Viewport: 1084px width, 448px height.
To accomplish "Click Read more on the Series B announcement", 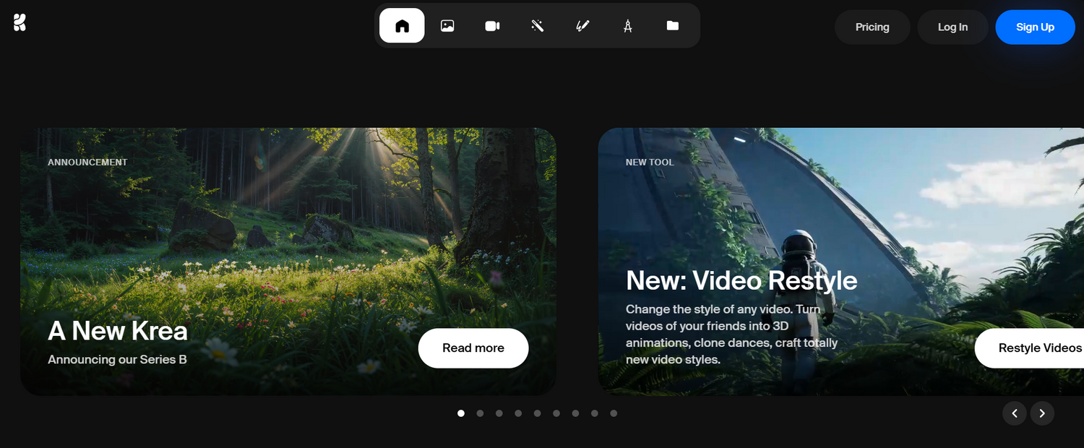I will pos(473,348).
